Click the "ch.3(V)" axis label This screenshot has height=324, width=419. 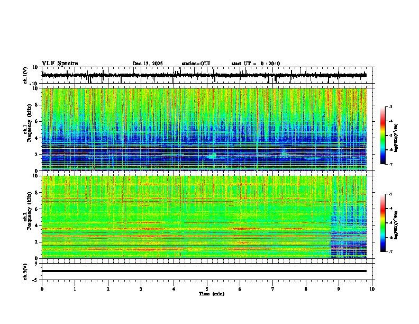click(25, 272)
